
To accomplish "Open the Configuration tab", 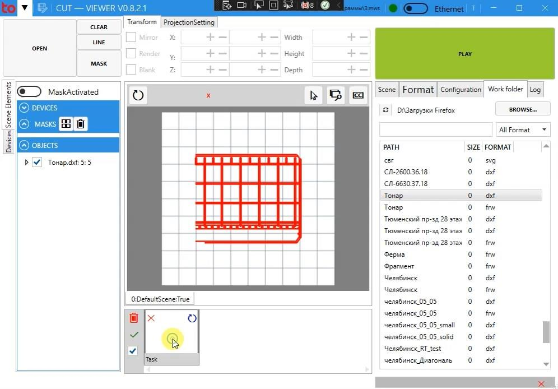I will pos(461,90).
